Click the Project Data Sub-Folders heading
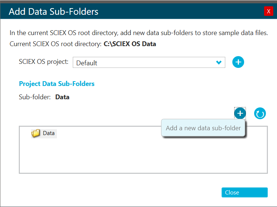This screenshot has width=277, height=207. click(57, 84)
